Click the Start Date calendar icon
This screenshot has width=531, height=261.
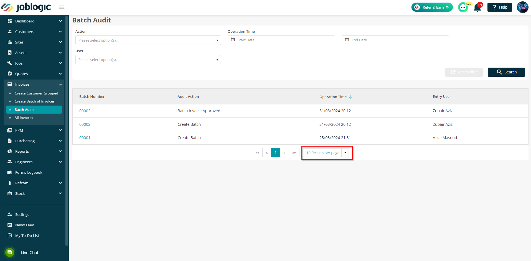click(x=233, y=40)
